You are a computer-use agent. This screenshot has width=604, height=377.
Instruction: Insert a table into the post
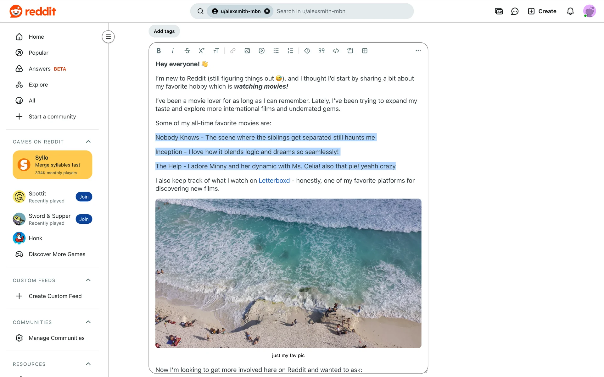click(x=365, y=51)
